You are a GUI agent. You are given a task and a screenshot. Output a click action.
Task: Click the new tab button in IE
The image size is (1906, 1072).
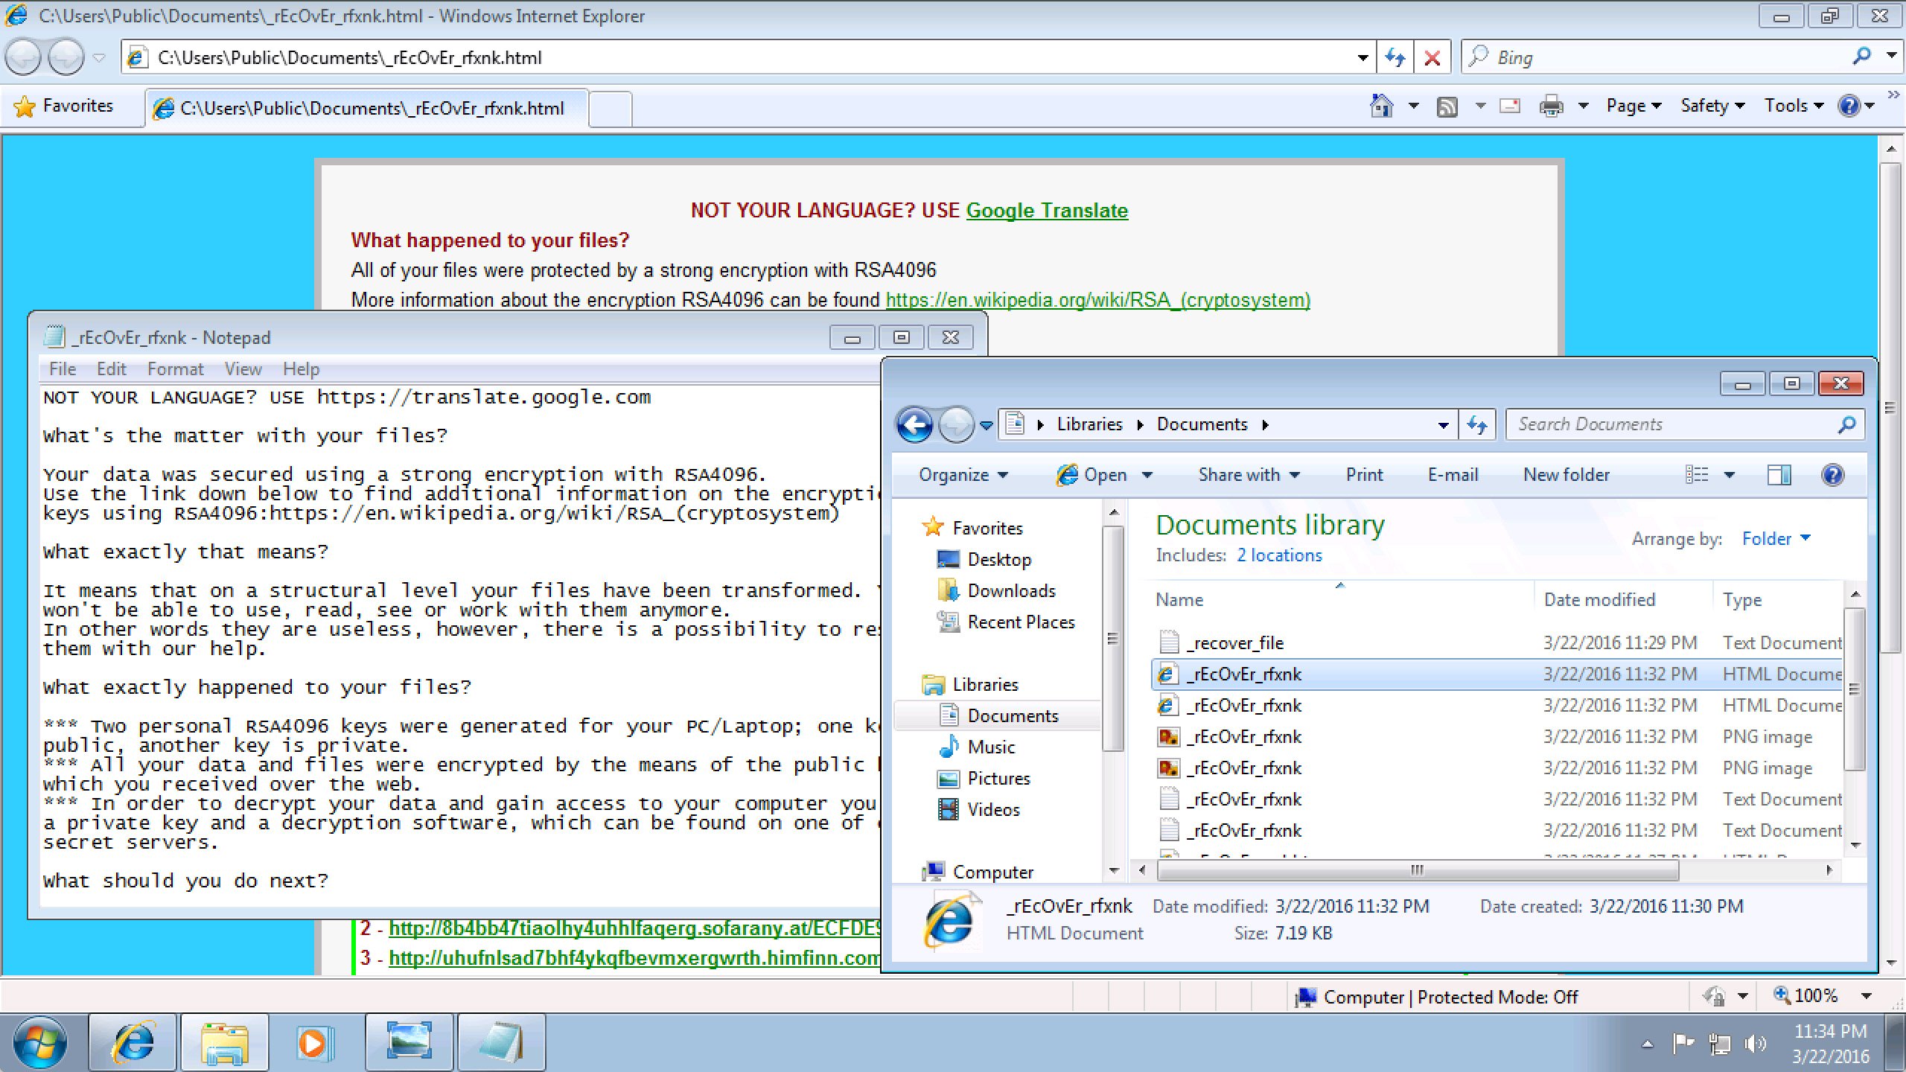[611, 109]
